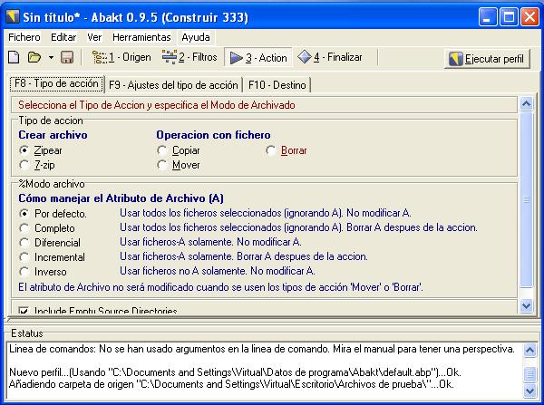This screenshot has height=405, width=544.
Task: Save profile with the floppy disk icon
Action: (x=67, y=57)
